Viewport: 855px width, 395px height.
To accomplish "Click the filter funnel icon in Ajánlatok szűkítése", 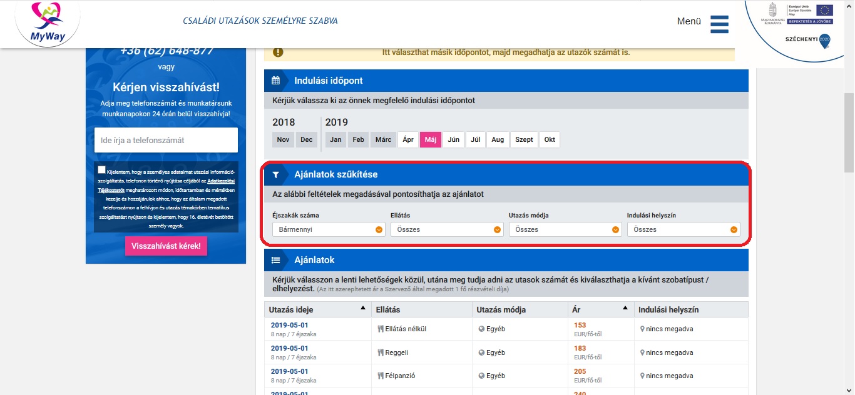I will (x=275, y=175).
